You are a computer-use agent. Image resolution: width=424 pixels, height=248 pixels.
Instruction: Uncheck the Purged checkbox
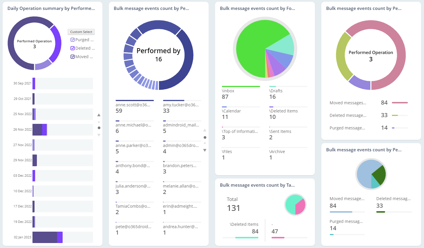click(x=73, y=40)
